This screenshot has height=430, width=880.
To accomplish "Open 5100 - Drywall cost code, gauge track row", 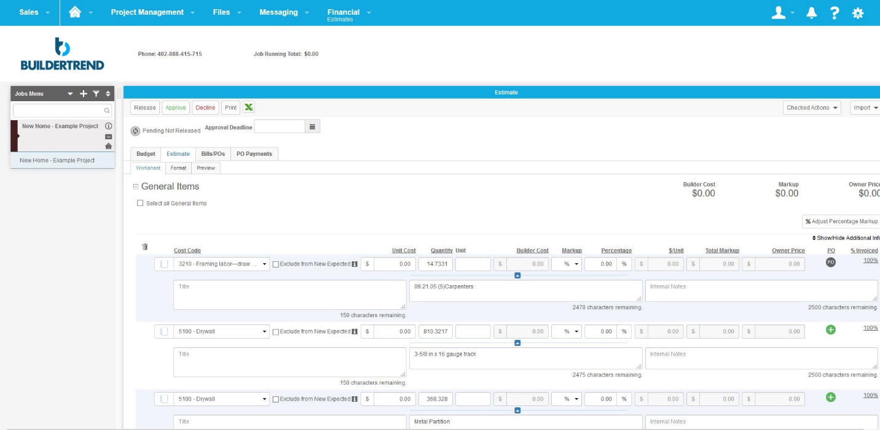I will (x=222, y=331).
